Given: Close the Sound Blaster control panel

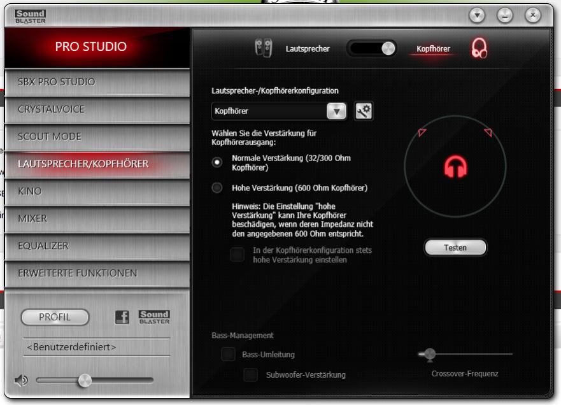Looking at the screenshot, I should 533,15.
